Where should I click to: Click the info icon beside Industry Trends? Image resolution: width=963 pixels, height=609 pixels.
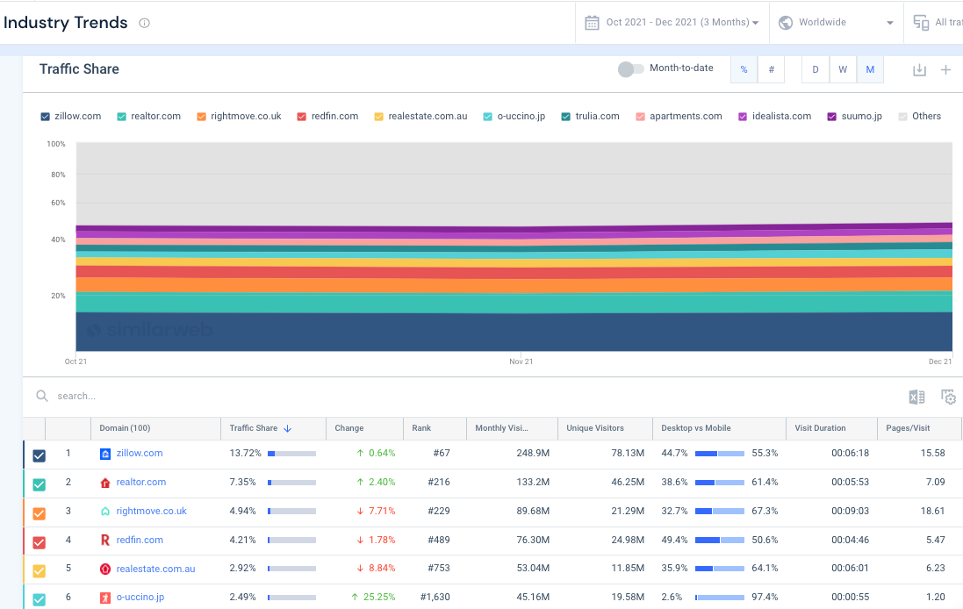(x=144, y=24)
